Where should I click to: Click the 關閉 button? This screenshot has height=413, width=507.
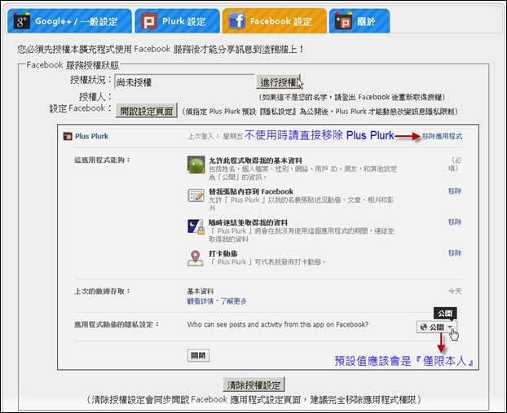click(198, 355)
